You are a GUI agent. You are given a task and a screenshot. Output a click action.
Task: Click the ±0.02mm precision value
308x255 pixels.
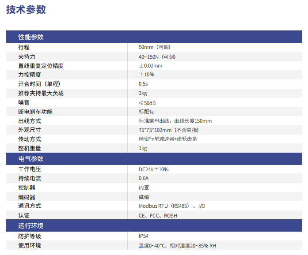[150, 66]
